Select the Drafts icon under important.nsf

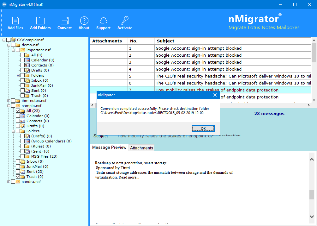(x=27, y=70)
